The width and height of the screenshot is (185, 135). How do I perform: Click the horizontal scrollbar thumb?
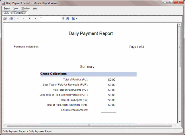[x=89, y=125]
